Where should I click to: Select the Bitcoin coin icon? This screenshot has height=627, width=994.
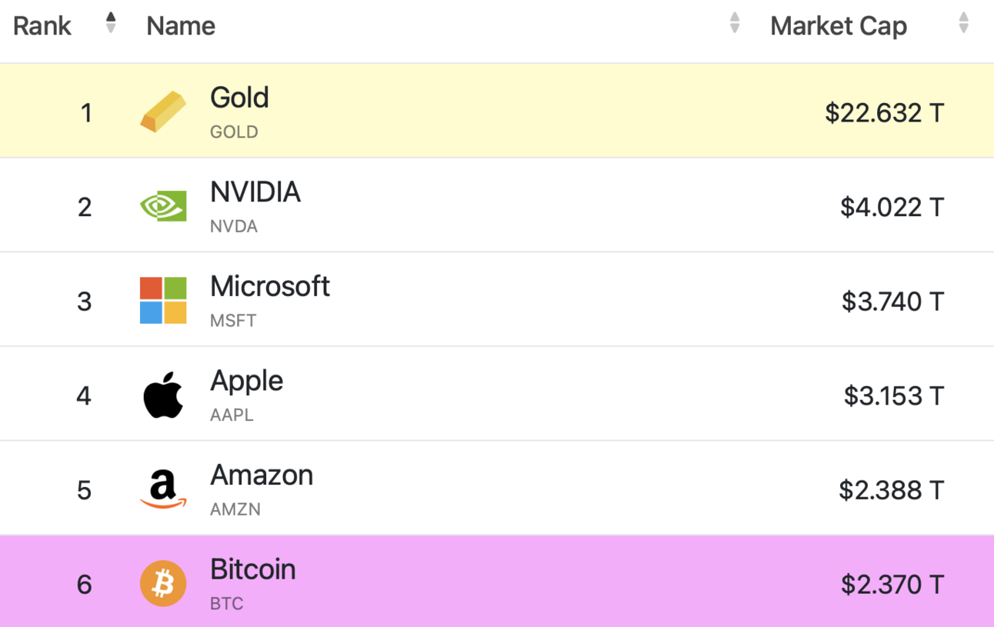pos(163,582)
